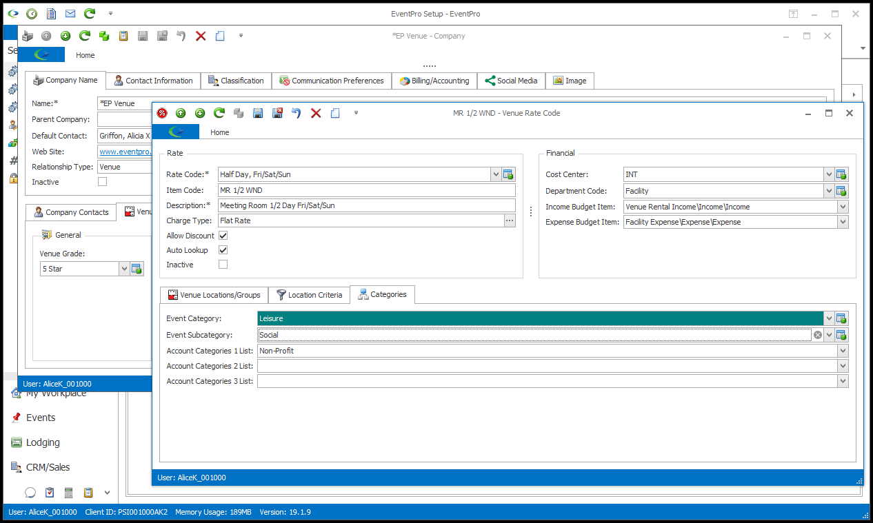The width and height of the screenshot is (873, 523).
Task: Open the chat bubble icon in navigation footer
Action: pos(30,492)
